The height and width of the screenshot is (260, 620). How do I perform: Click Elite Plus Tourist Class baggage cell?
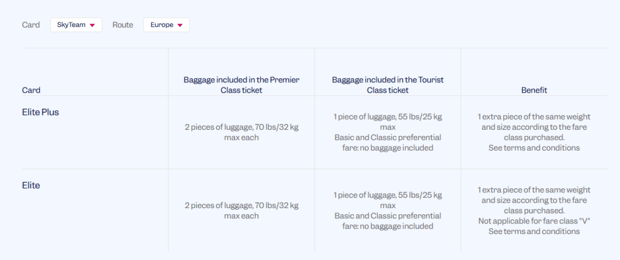pos(388,132)
